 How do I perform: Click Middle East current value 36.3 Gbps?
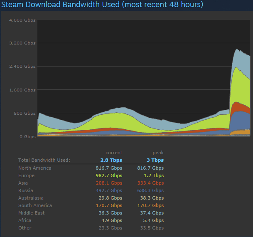click(111, 213)
